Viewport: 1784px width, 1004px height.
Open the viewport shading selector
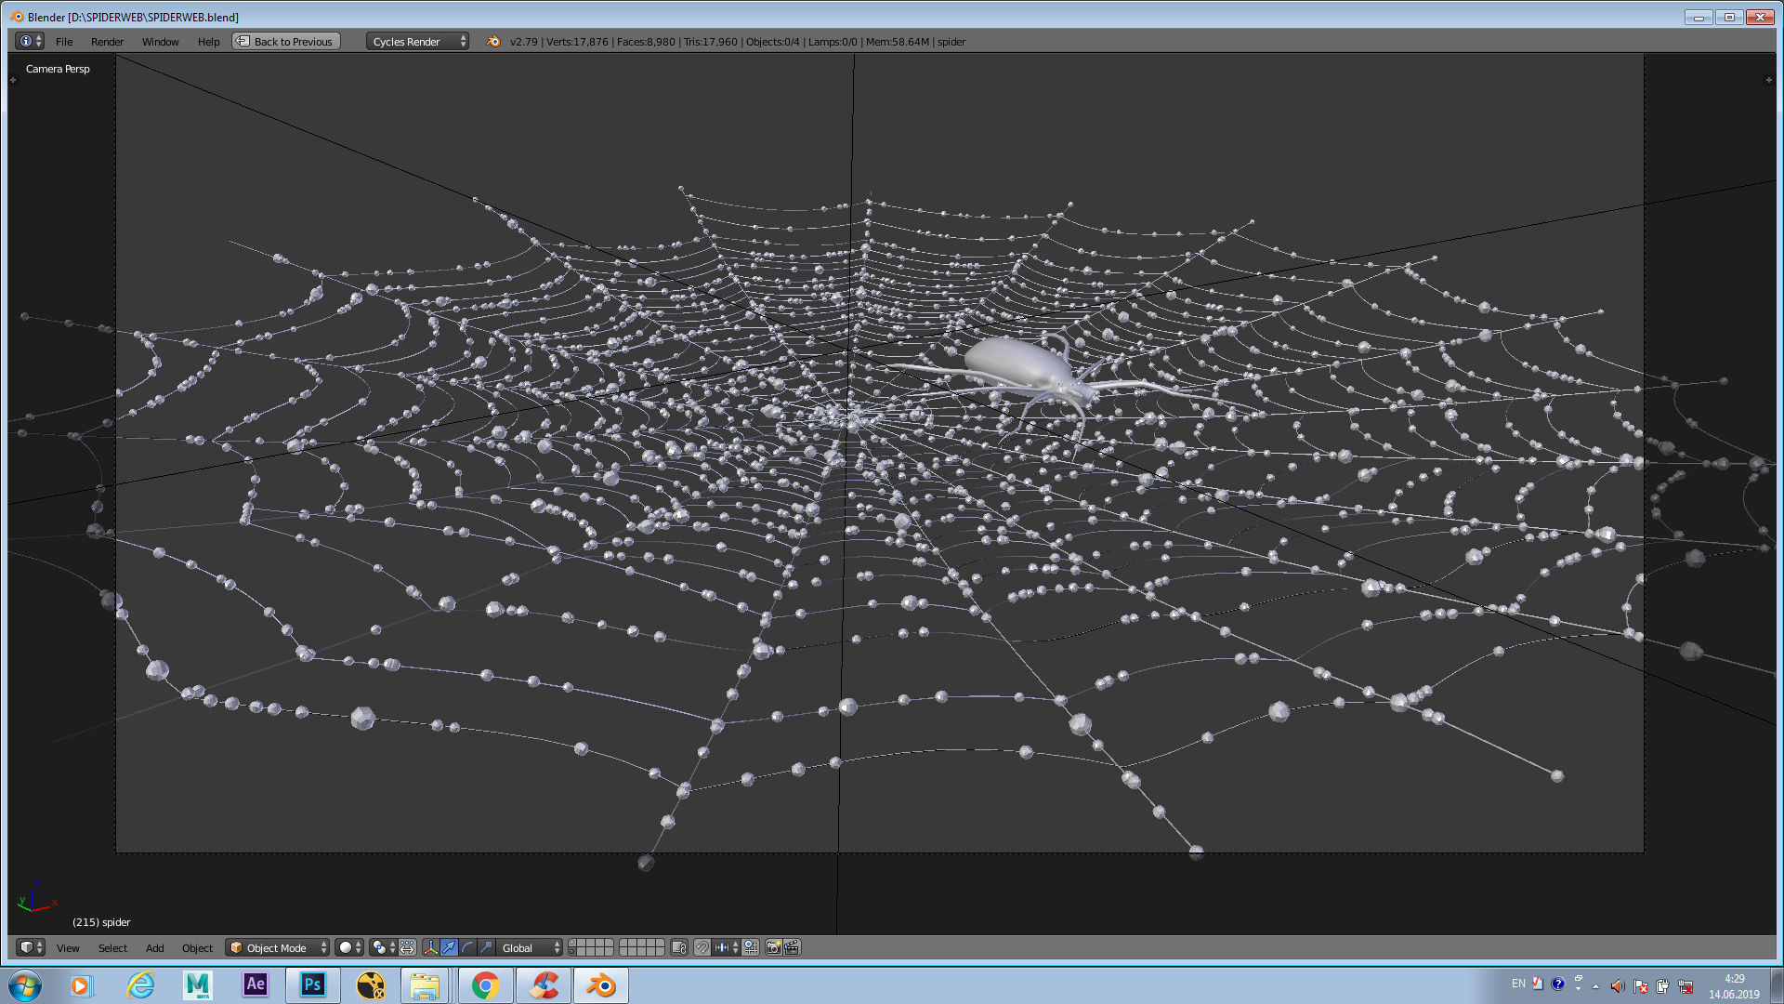pyautogui.click(x=349, y=947)
